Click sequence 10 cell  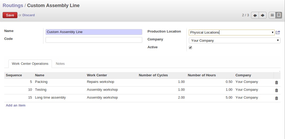point(30,90)
